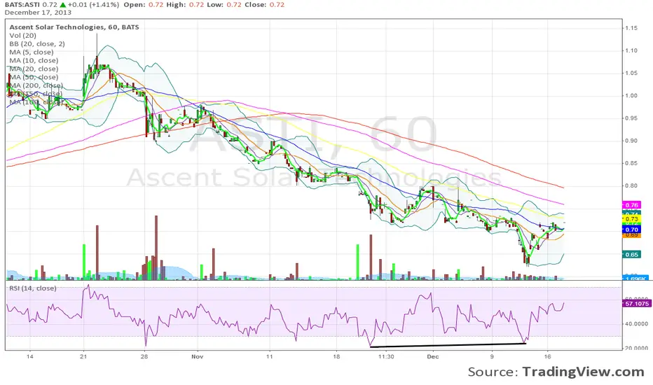The height and width of the screenshot is (385, 653).
Task: Click the 1.00 price axis label
Action: (631, 95)
